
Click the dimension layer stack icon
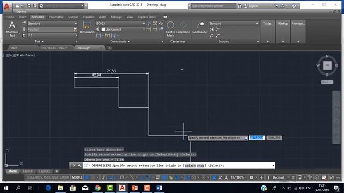point(98,29)
